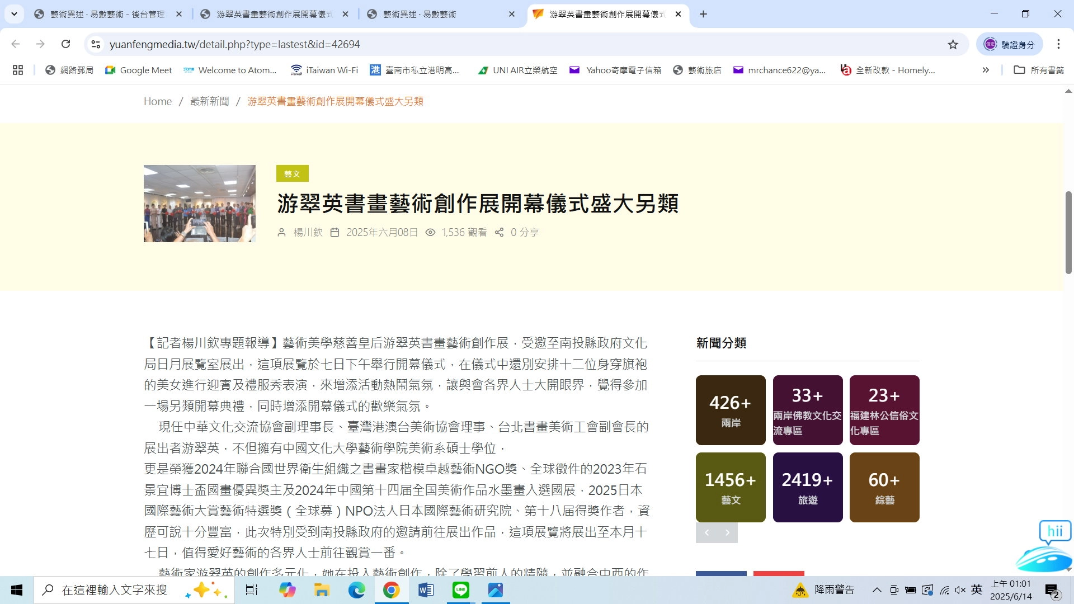Reload the current page
The height and width of the screenshot is (604, 1074).
point(65,44)
